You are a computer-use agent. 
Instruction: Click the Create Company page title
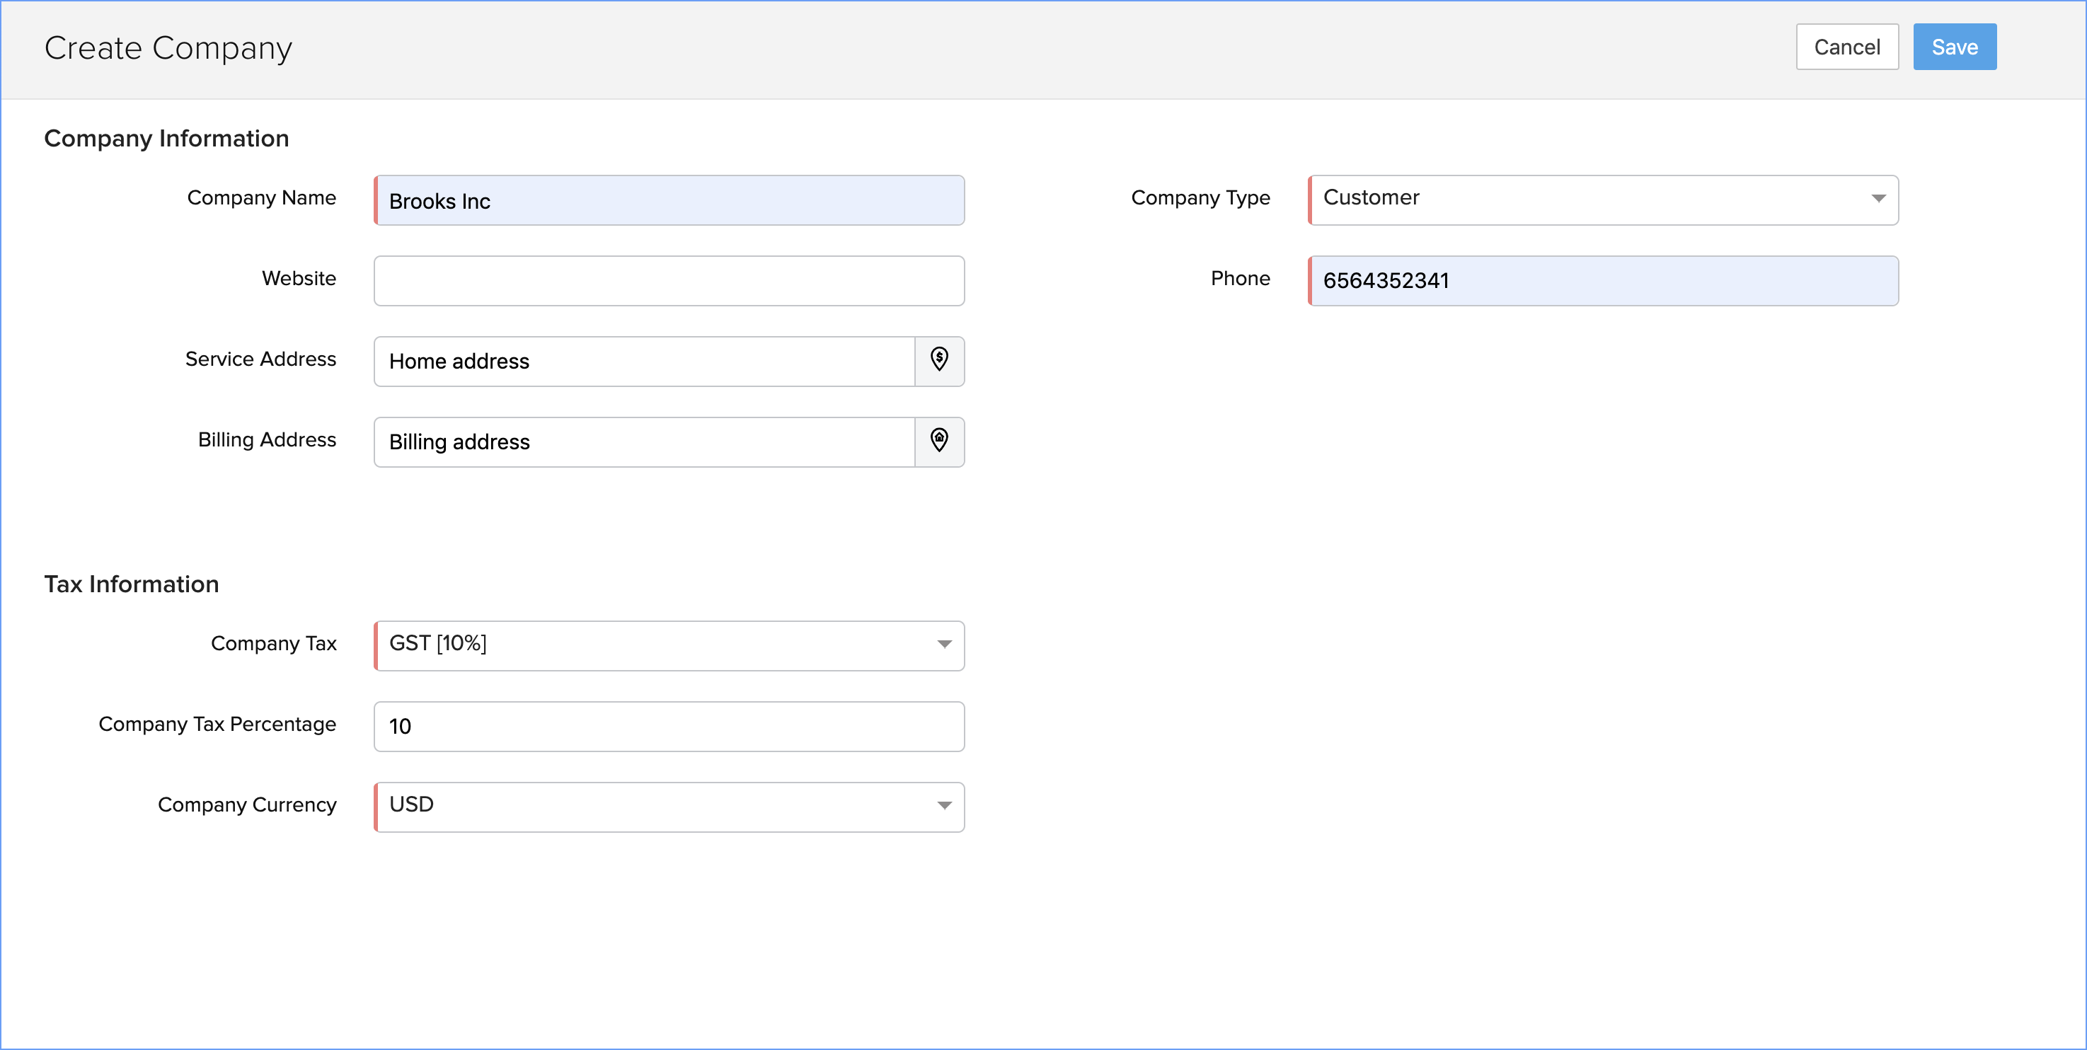[168, 48]
